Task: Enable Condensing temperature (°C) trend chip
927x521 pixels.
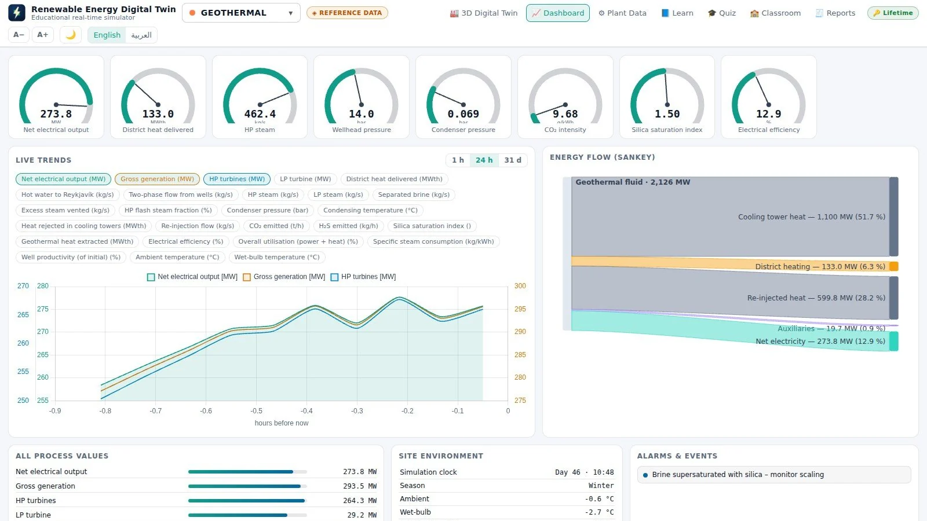Action: point(370,210)
